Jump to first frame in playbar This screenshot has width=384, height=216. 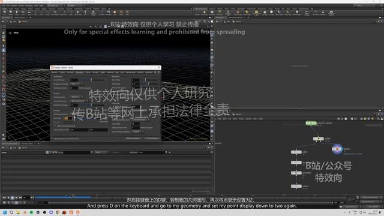click(4, 197)
